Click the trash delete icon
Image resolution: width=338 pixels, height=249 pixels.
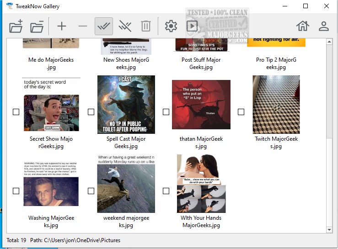tap(146, 26)
